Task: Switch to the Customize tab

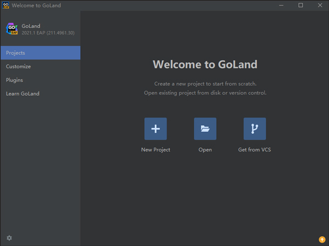Action: (x=18, y=67)
